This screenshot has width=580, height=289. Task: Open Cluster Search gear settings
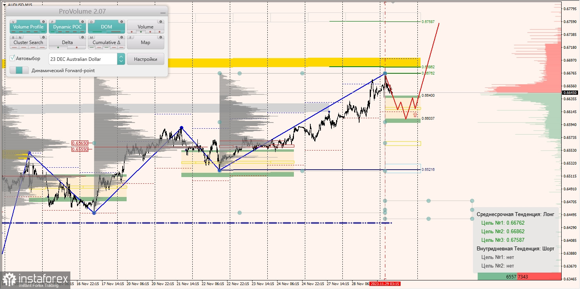[x=43, y=37]
